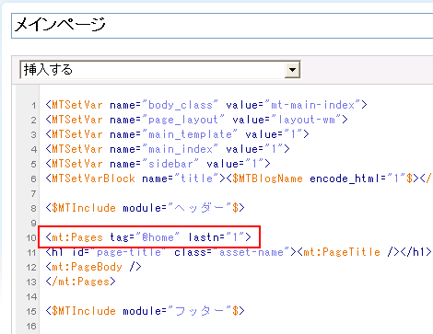
Task: Click line number 7 in gutter
Action: [33, 193]
